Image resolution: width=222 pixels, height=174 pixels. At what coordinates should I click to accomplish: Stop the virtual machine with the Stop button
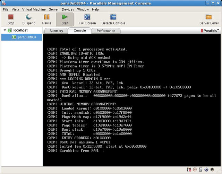(11, 19)
